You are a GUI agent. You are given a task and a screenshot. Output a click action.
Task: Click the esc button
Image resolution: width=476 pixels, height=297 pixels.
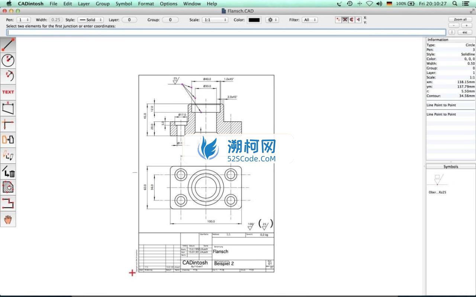(x=465, y=32)
